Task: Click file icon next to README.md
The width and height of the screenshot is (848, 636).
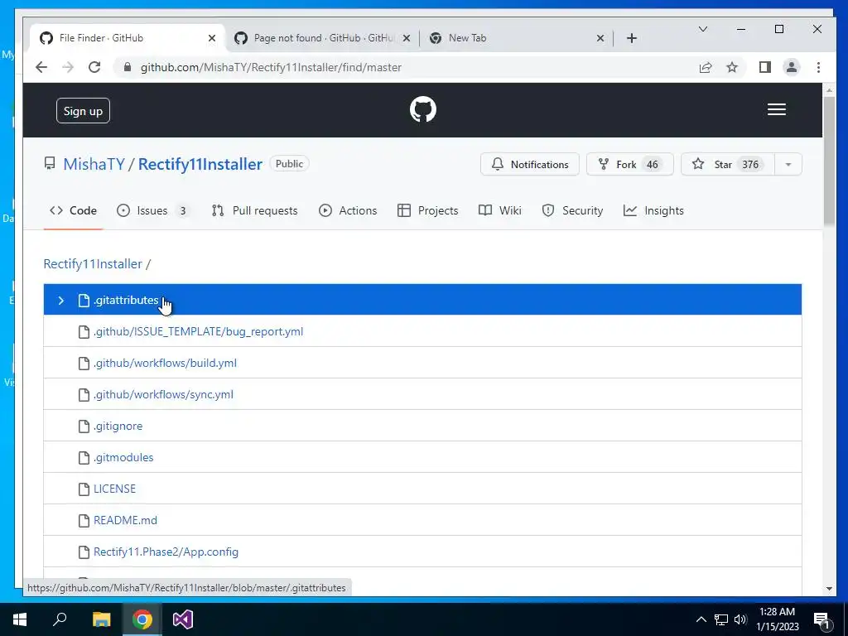Action: click(84, 520)
